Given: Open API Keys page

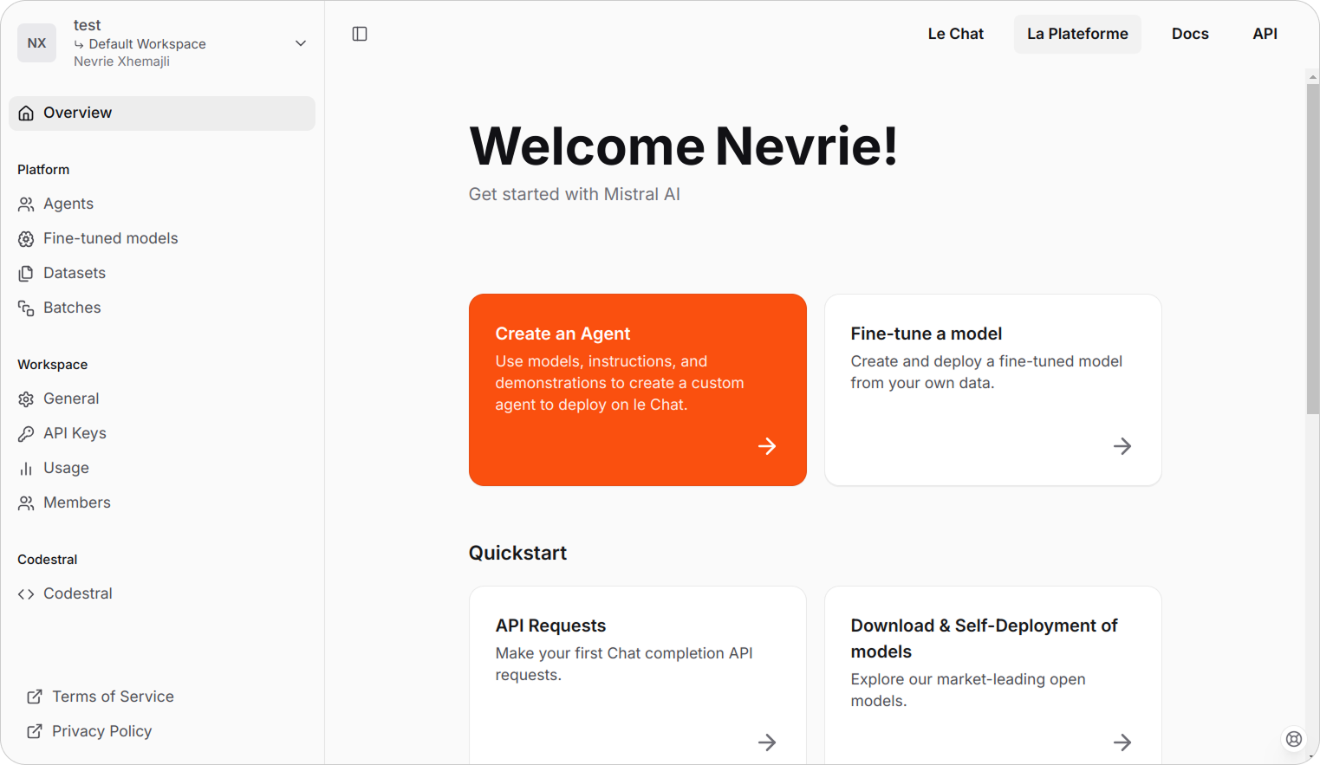Looking at the screenshot, I should [x=162, y=434].
